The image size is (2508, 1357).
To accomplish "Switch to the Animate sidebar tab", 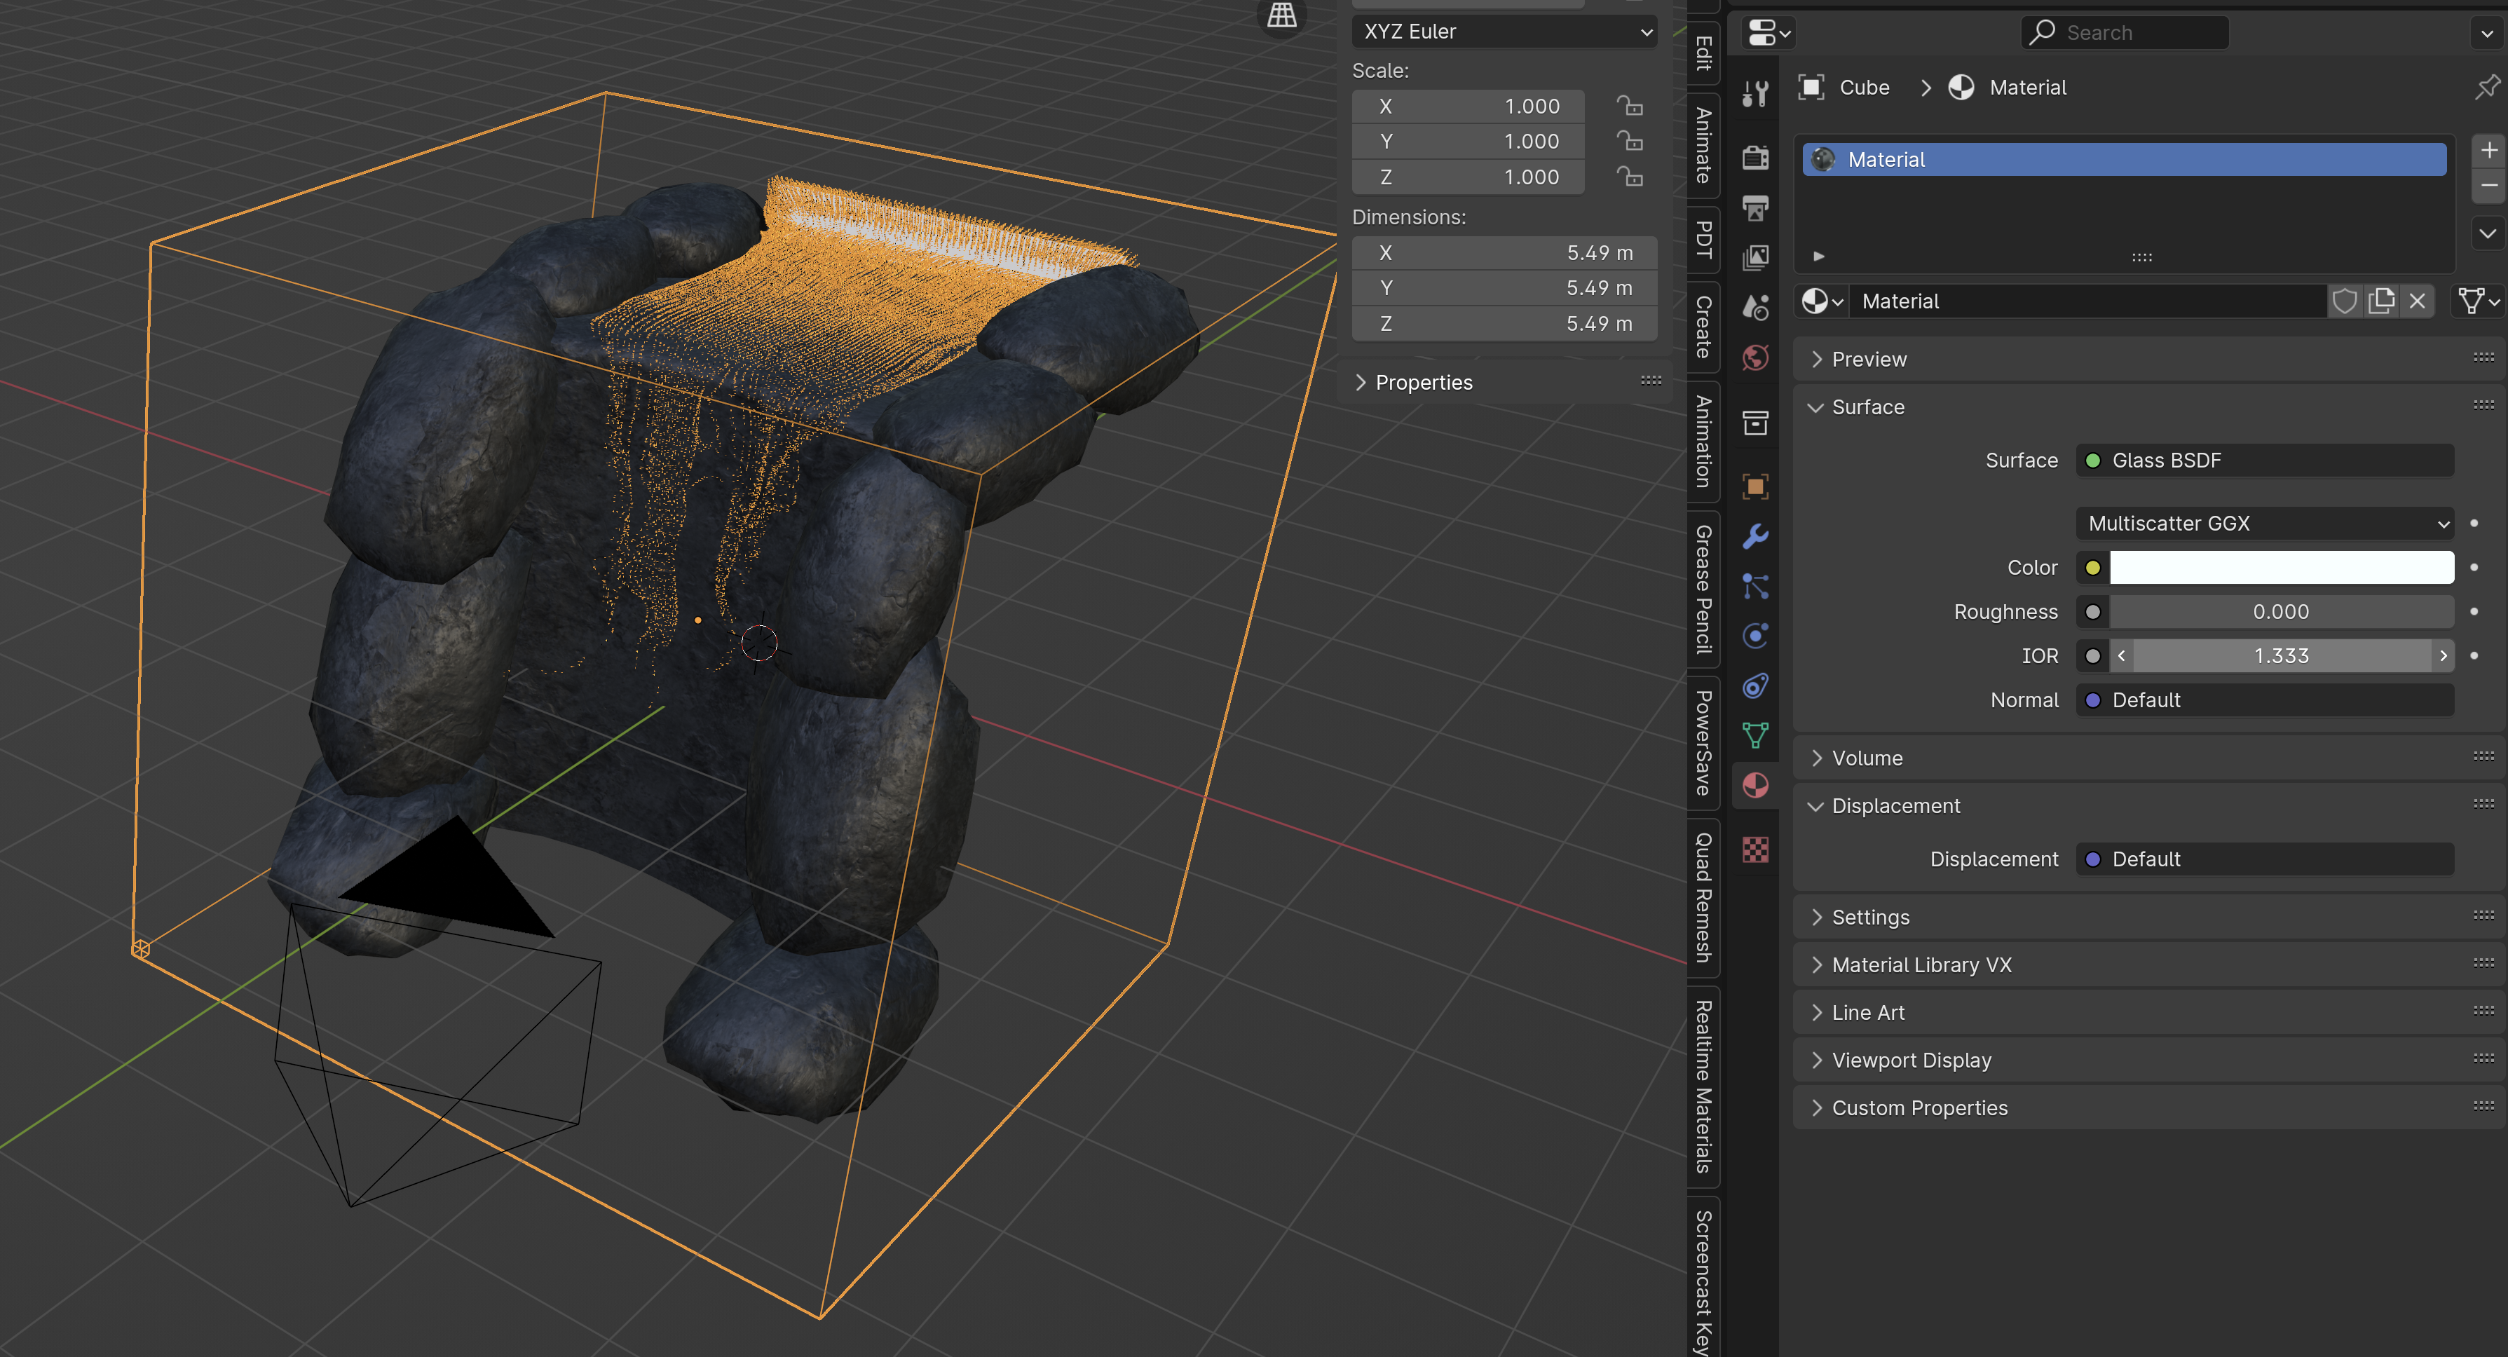I will click(x=1703, y=145).
